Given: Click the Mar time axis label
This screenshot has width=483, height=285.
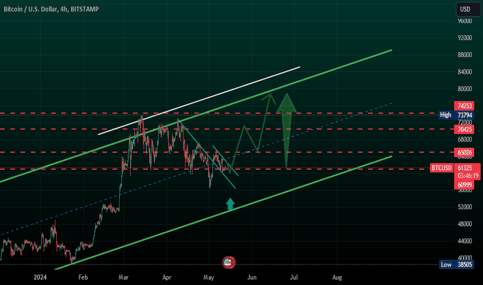Looking at the screenshot, I should (123, 277).
